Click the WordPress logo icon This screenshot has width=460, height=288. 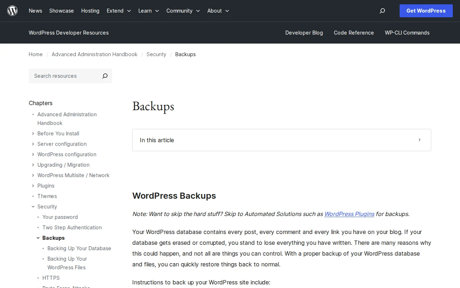coord(12,10)
